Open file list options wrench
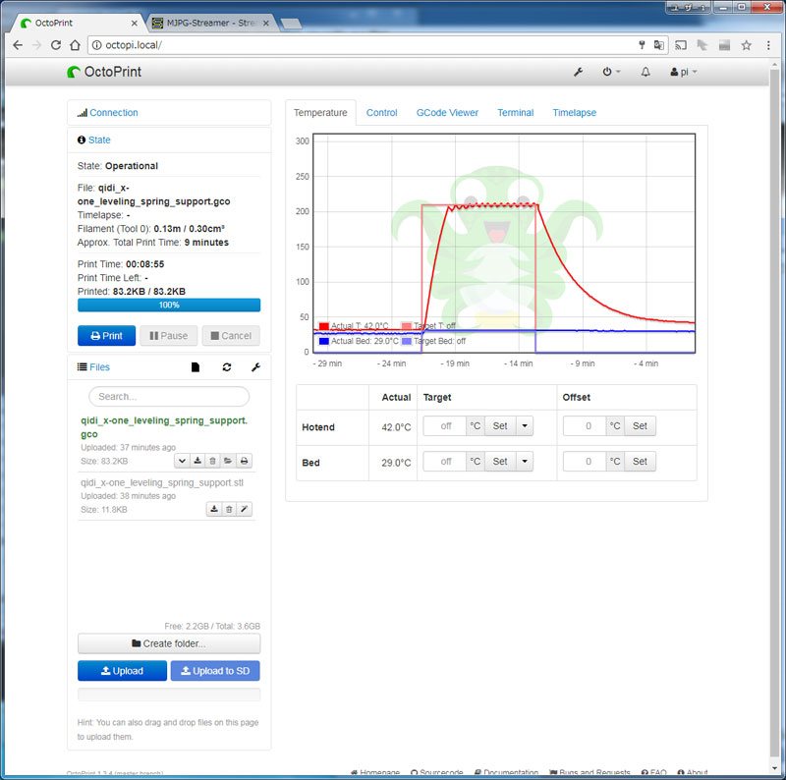This screenshot has width=786, height=780. (x=255, y=367)
